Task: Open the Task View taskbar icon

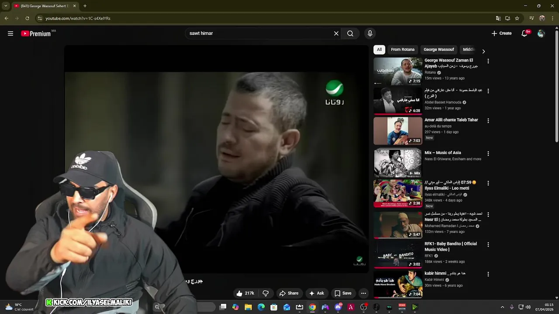Action: click(x=223, y=307)
